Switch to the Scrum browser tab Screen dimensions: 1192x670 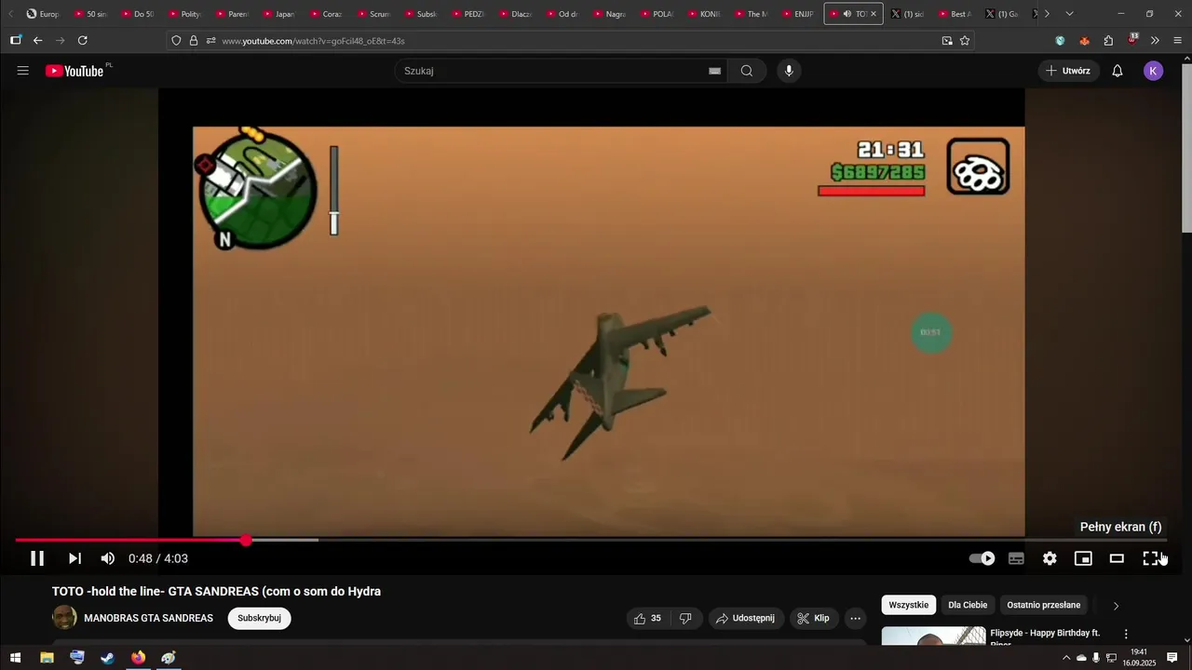coord(372,14)
